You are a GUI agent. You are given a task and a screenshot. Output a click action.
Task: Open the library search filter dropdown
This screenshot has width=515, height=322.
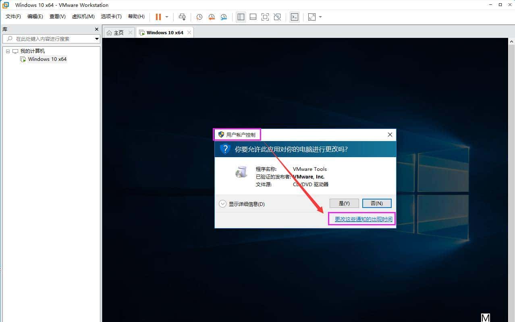pos(96,39)
